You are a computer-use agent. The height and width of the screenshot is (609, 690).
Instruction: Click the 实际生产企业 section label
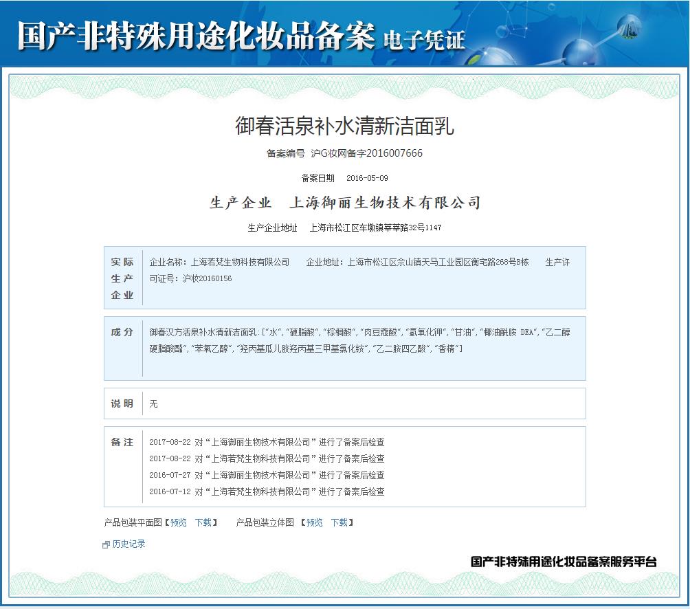pyautogui.click(x=122, y=278)
